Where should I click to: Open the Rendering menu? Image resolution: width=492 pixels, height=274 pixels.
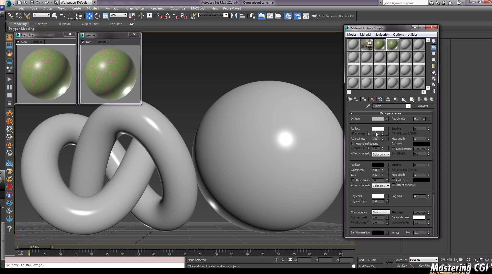click(x=157, y=8)
